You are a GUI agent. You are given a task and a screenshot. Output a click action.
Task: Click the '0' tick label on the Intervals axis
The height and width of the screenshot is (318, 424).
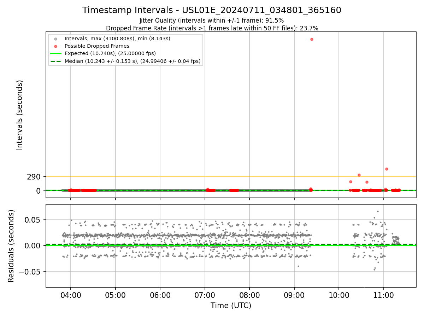coord(39,191)
